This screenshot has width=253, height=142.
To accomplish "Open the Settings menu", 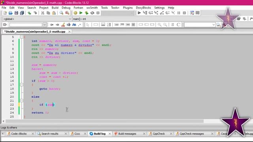I will (159, 8).
